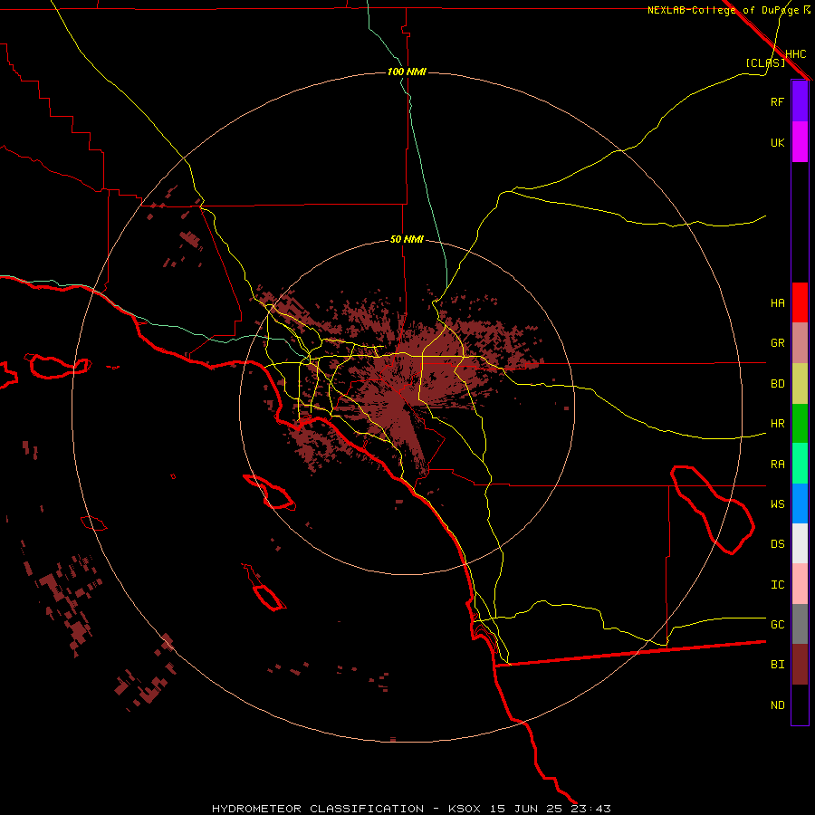Click the WS legend label
815x815 pixels.
click(x=778, y=504)
